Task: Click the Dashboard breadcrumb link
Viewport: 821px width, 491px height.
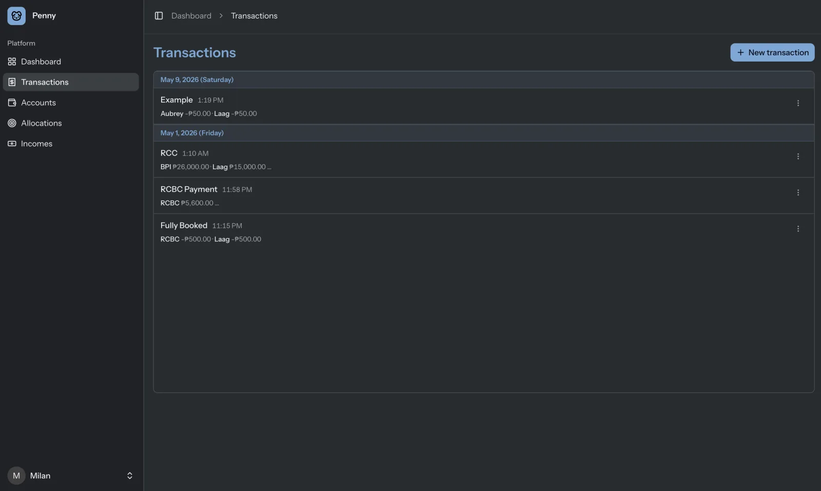Action: (191, 16)
